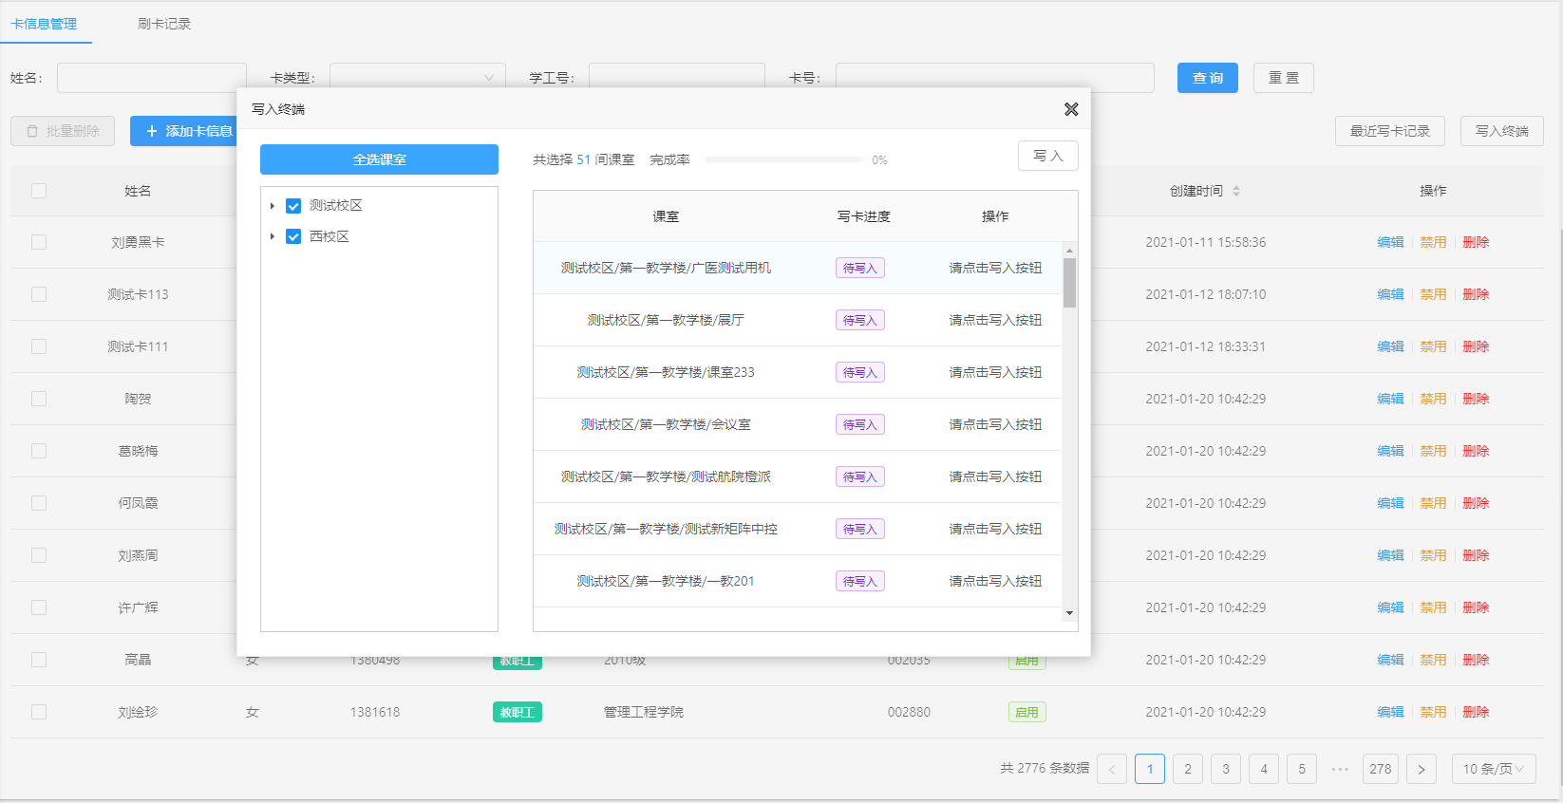
Task: Go to page 278
Action: [x=1381, y=769]
